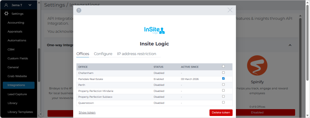The height and width of the screenshot is (118, 310).
Task: Open the Jema T user dropdown
Action: (x=30, y=5)
